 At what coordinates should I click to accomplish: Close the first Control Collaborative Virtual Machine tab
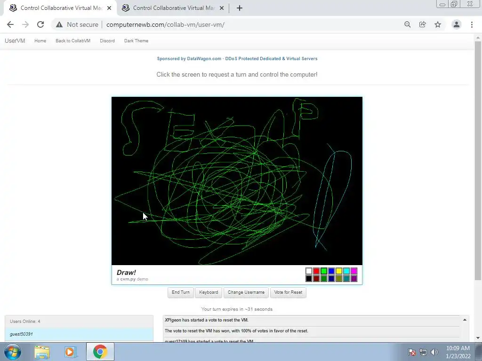(109, 8)
